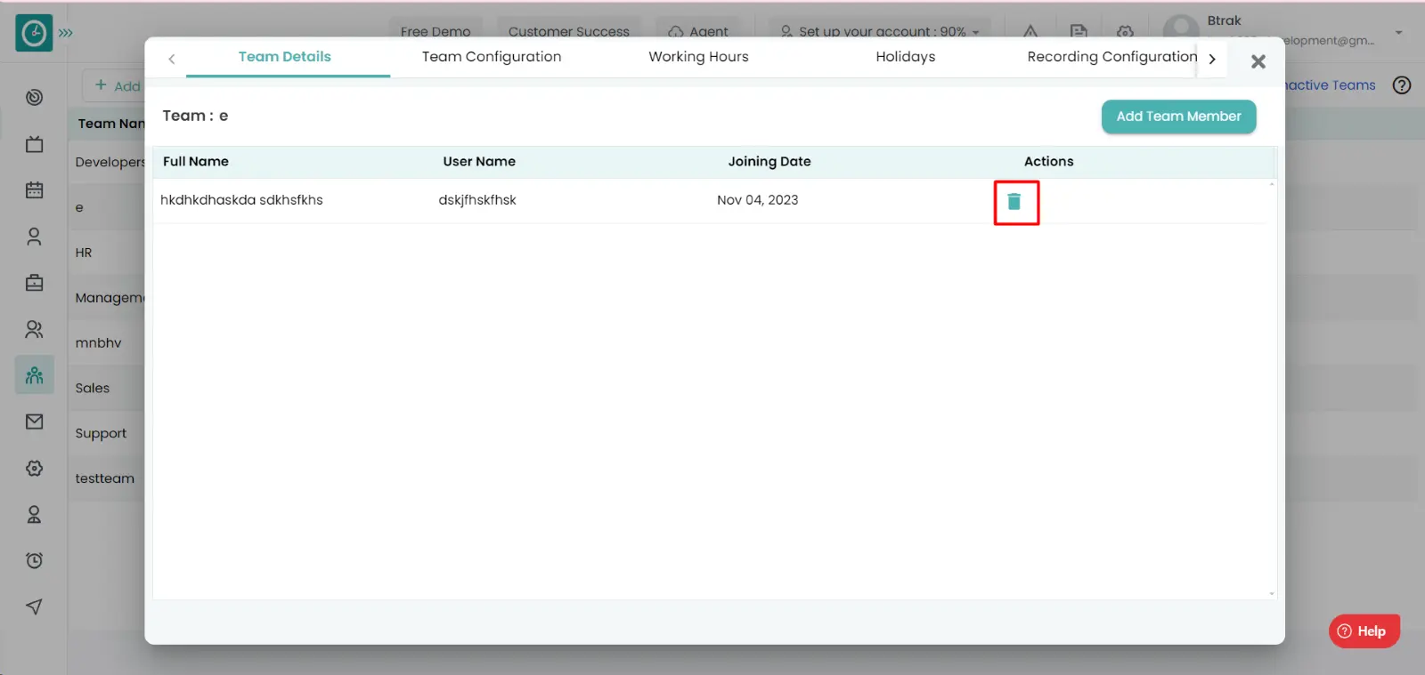
Task: Click the gear settings icon in header
Action: pyautogui.click(x=1126, y=31)
